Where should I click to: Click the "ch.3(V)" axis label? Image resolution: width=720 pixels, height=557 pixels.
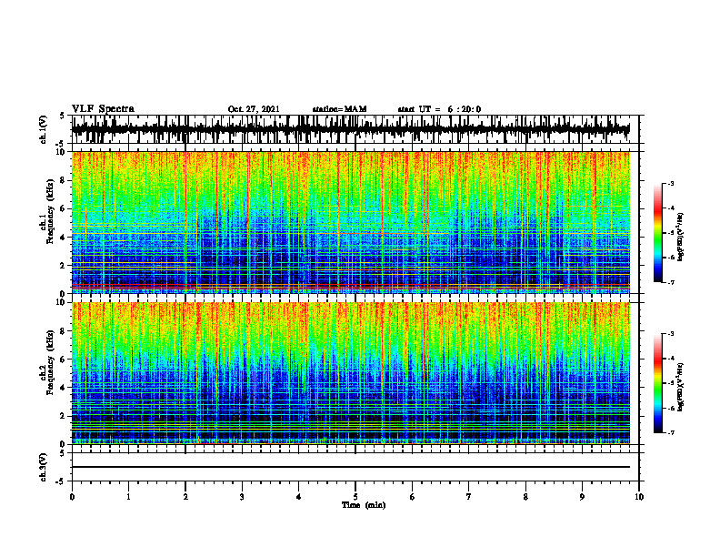[x=44, y=467]
